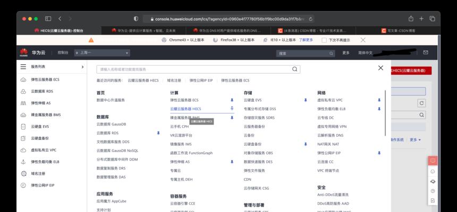Open the mail messages icon in header
The image size is (457, 212).
click(x=426, y=52)
